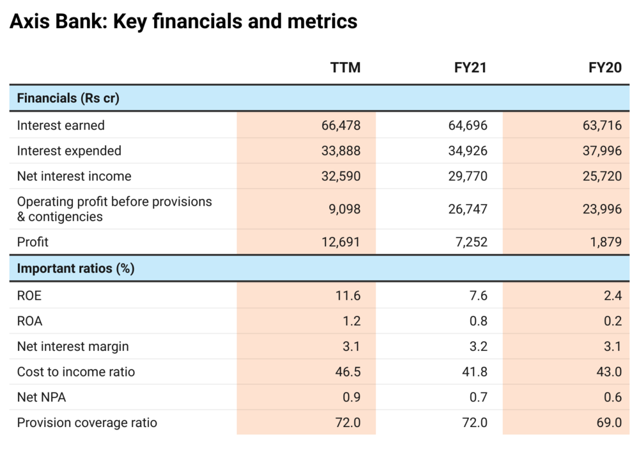Click the TTM profit value 12,691

click(341, 242)
